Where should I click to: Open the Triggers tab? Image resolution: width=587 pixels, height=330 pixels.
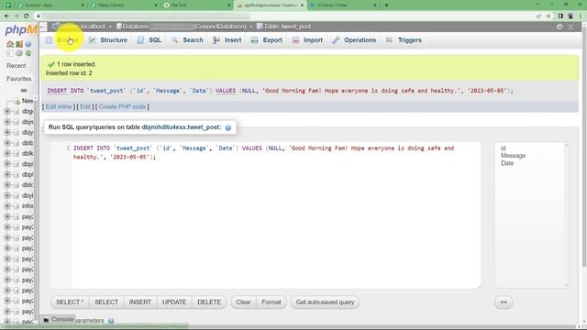pyautogui.click(x=404, y=40)
